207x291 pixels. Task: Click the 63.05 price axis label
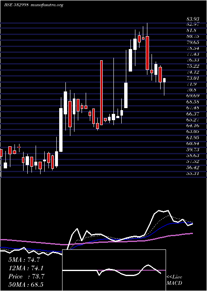click(193, 132)
